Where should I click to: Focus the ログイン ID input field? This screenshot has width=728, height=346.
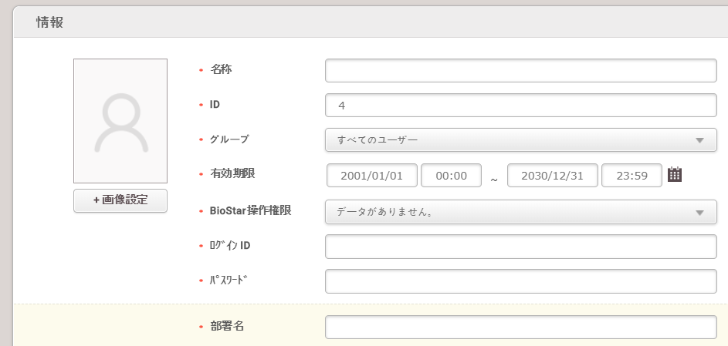520,247
